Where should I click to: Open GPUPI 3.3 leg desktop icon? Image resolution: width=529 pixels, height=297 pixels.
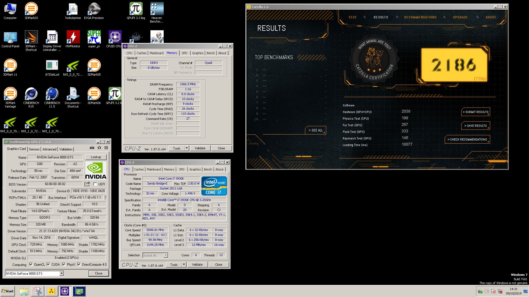coord(136,11)
